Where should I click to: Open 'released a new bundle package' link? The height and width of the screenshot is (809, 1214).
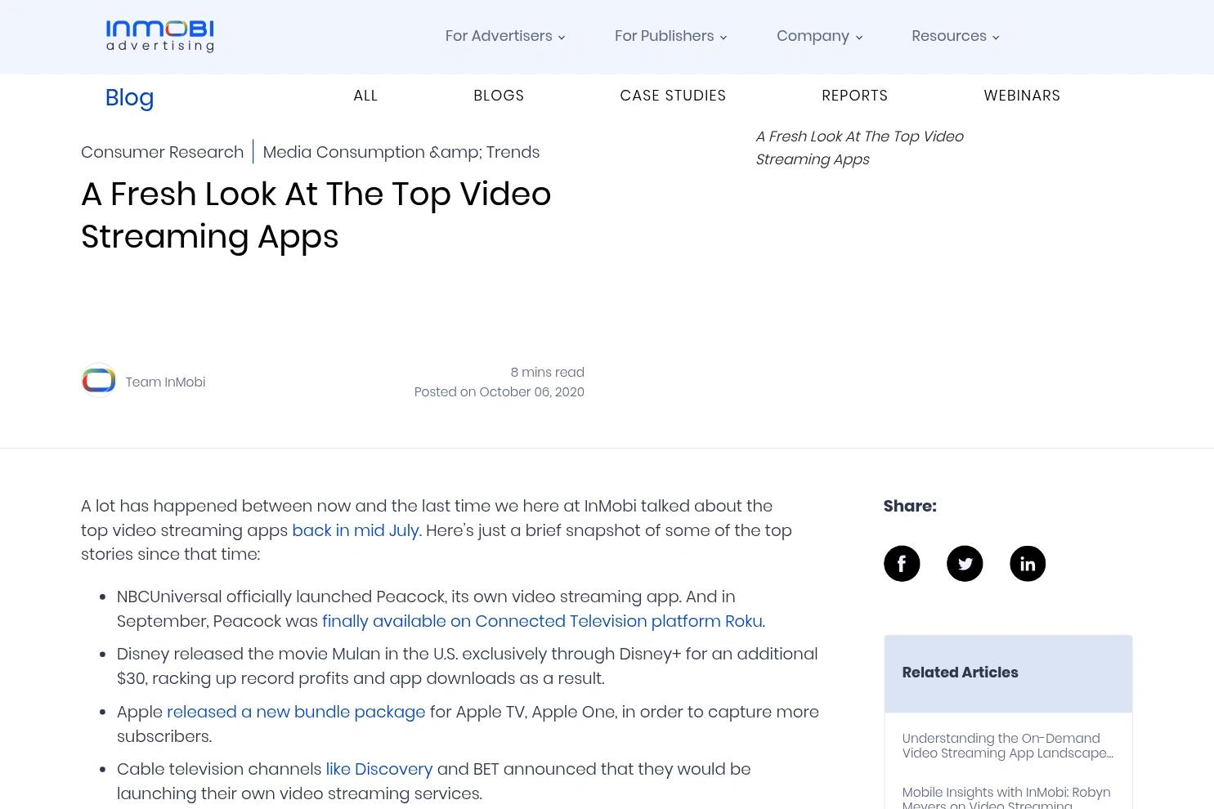pos(296,712)
